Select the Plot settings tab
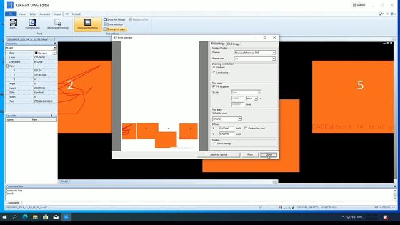Screen dimensions: 400x225 (217, 44)
